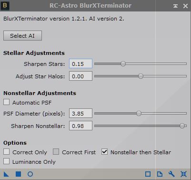
Task: Close the BlurXTerminator window
Action: [x=185, y=6]
